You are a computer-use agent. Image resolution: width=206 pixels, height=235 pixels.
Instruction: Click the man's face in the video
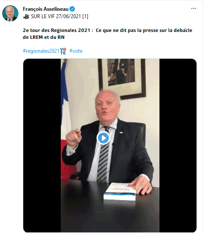pyautogui.click(x=107, y=107)
